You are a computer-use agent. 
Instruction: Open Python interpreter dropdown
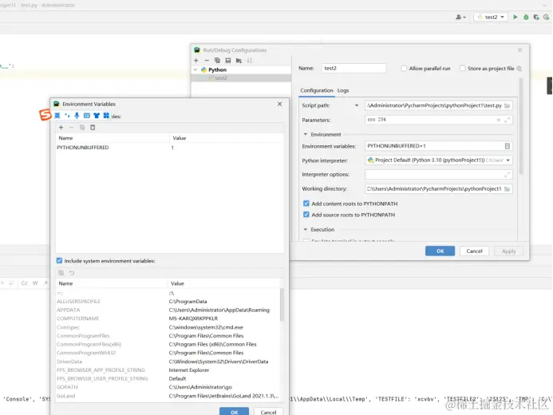click(x=508, y=160)
